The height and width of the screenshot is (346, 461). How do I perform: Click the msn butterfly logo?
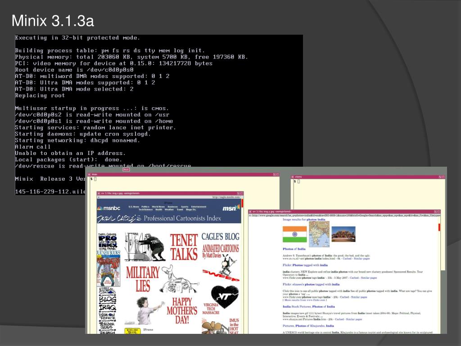tap(238, 207)
